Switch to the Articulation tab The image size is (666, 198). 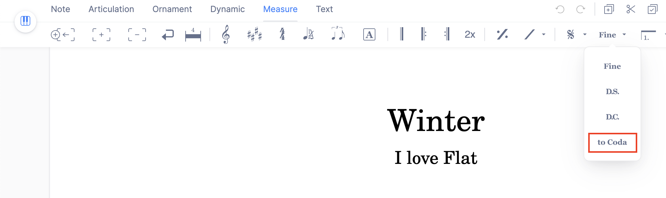(111, 9)
